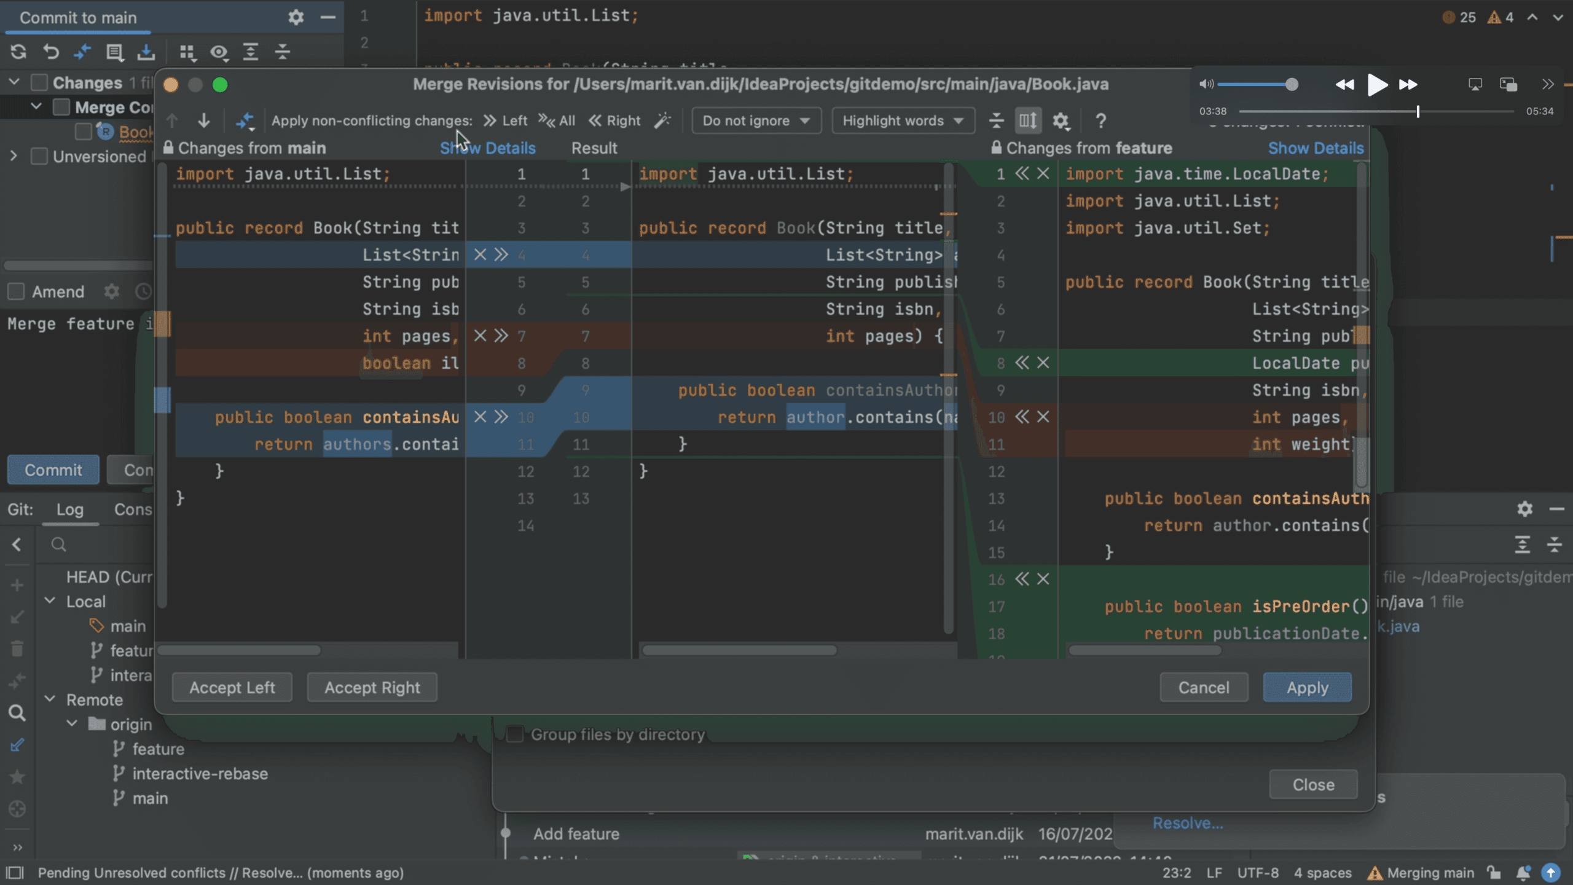Click the magic wand resolve icon
The height and width of the screenshot is (885, 1573).
[x=662, y=120]
